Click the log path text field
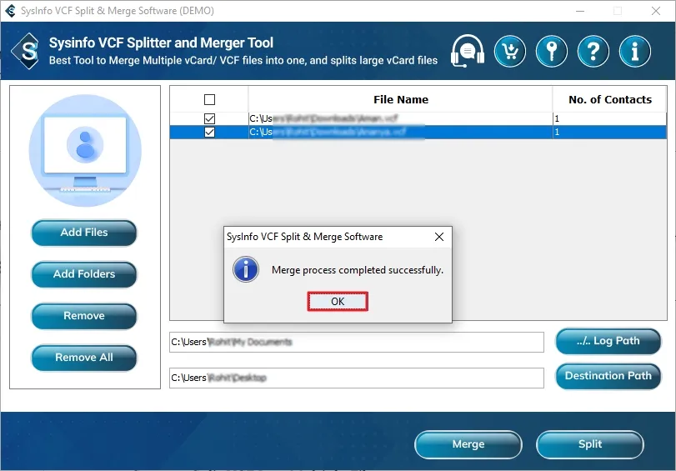 357,342
